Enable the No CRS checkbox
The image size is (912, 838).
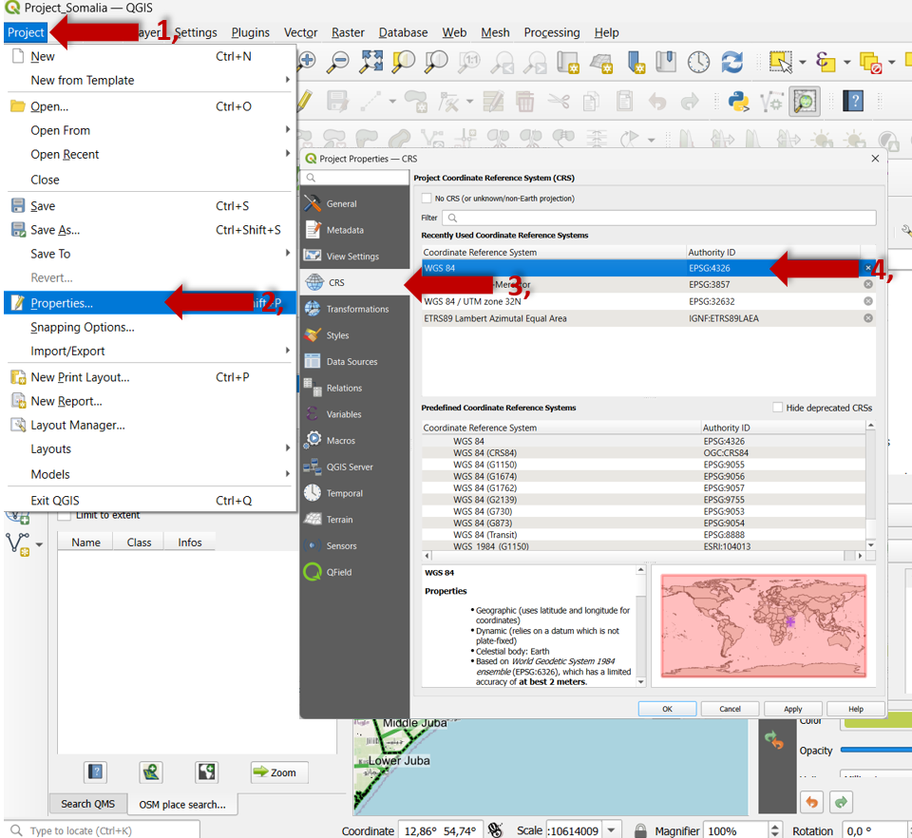(x=427, y=199)
